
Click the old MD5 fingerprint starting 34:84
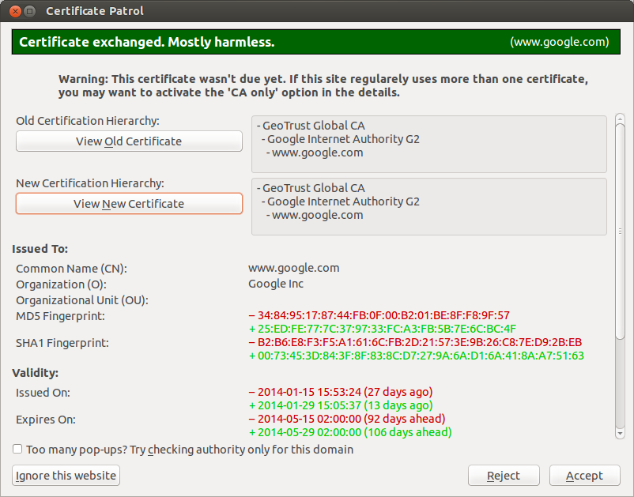coord(379,315)
